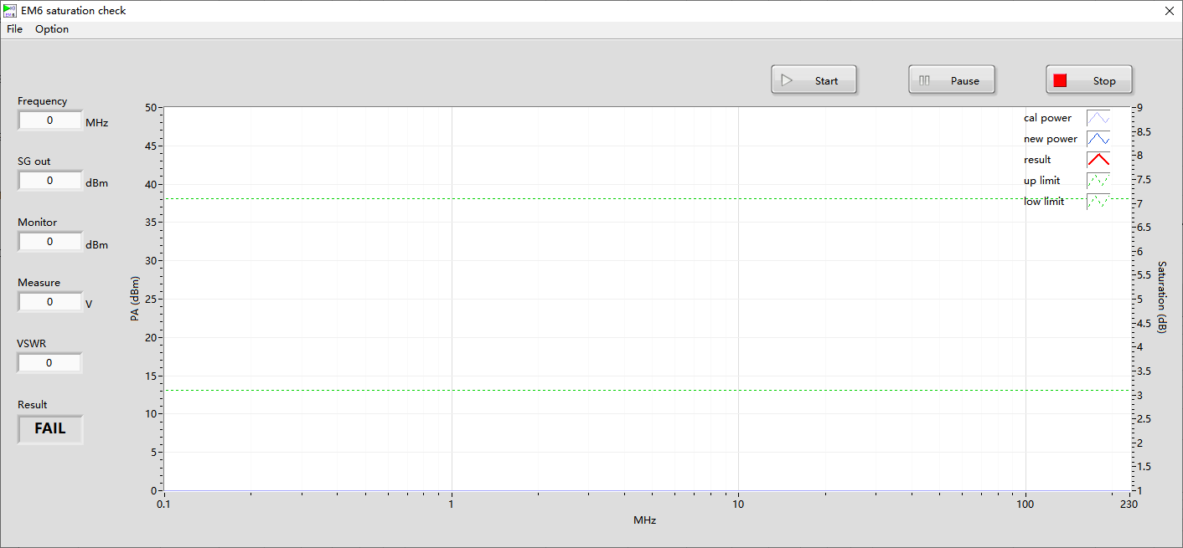Click the low limit legend swatch
Viewport: 1183px width, 548px height.
[1098, 202]
